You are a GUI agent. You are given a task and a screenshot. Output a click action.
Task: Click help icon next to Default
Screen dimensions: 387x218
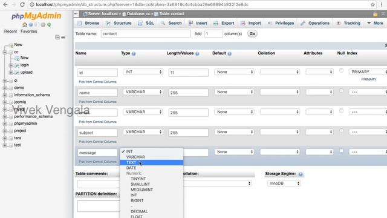click(230, 53)
